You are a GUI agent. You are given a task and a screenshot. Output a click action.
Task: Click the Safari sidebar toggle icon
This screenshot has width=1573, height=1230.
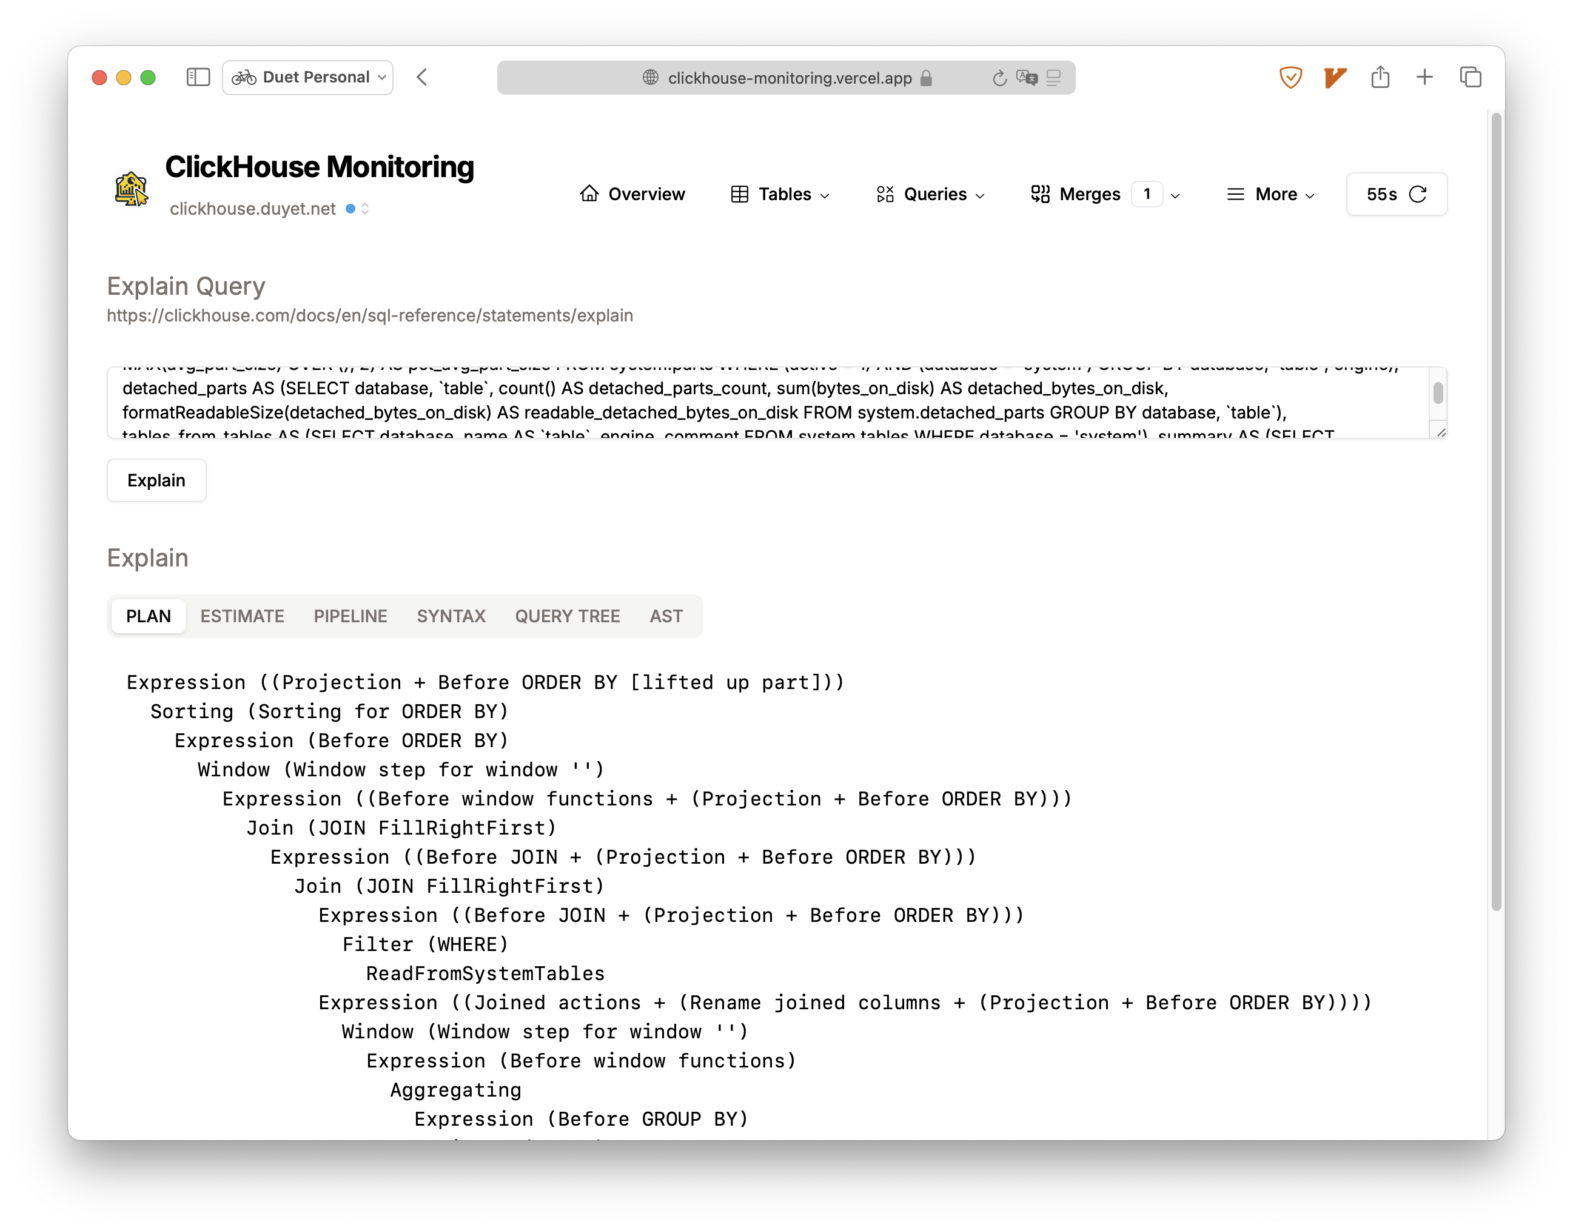pyautogui.click(x=197, y=77)
